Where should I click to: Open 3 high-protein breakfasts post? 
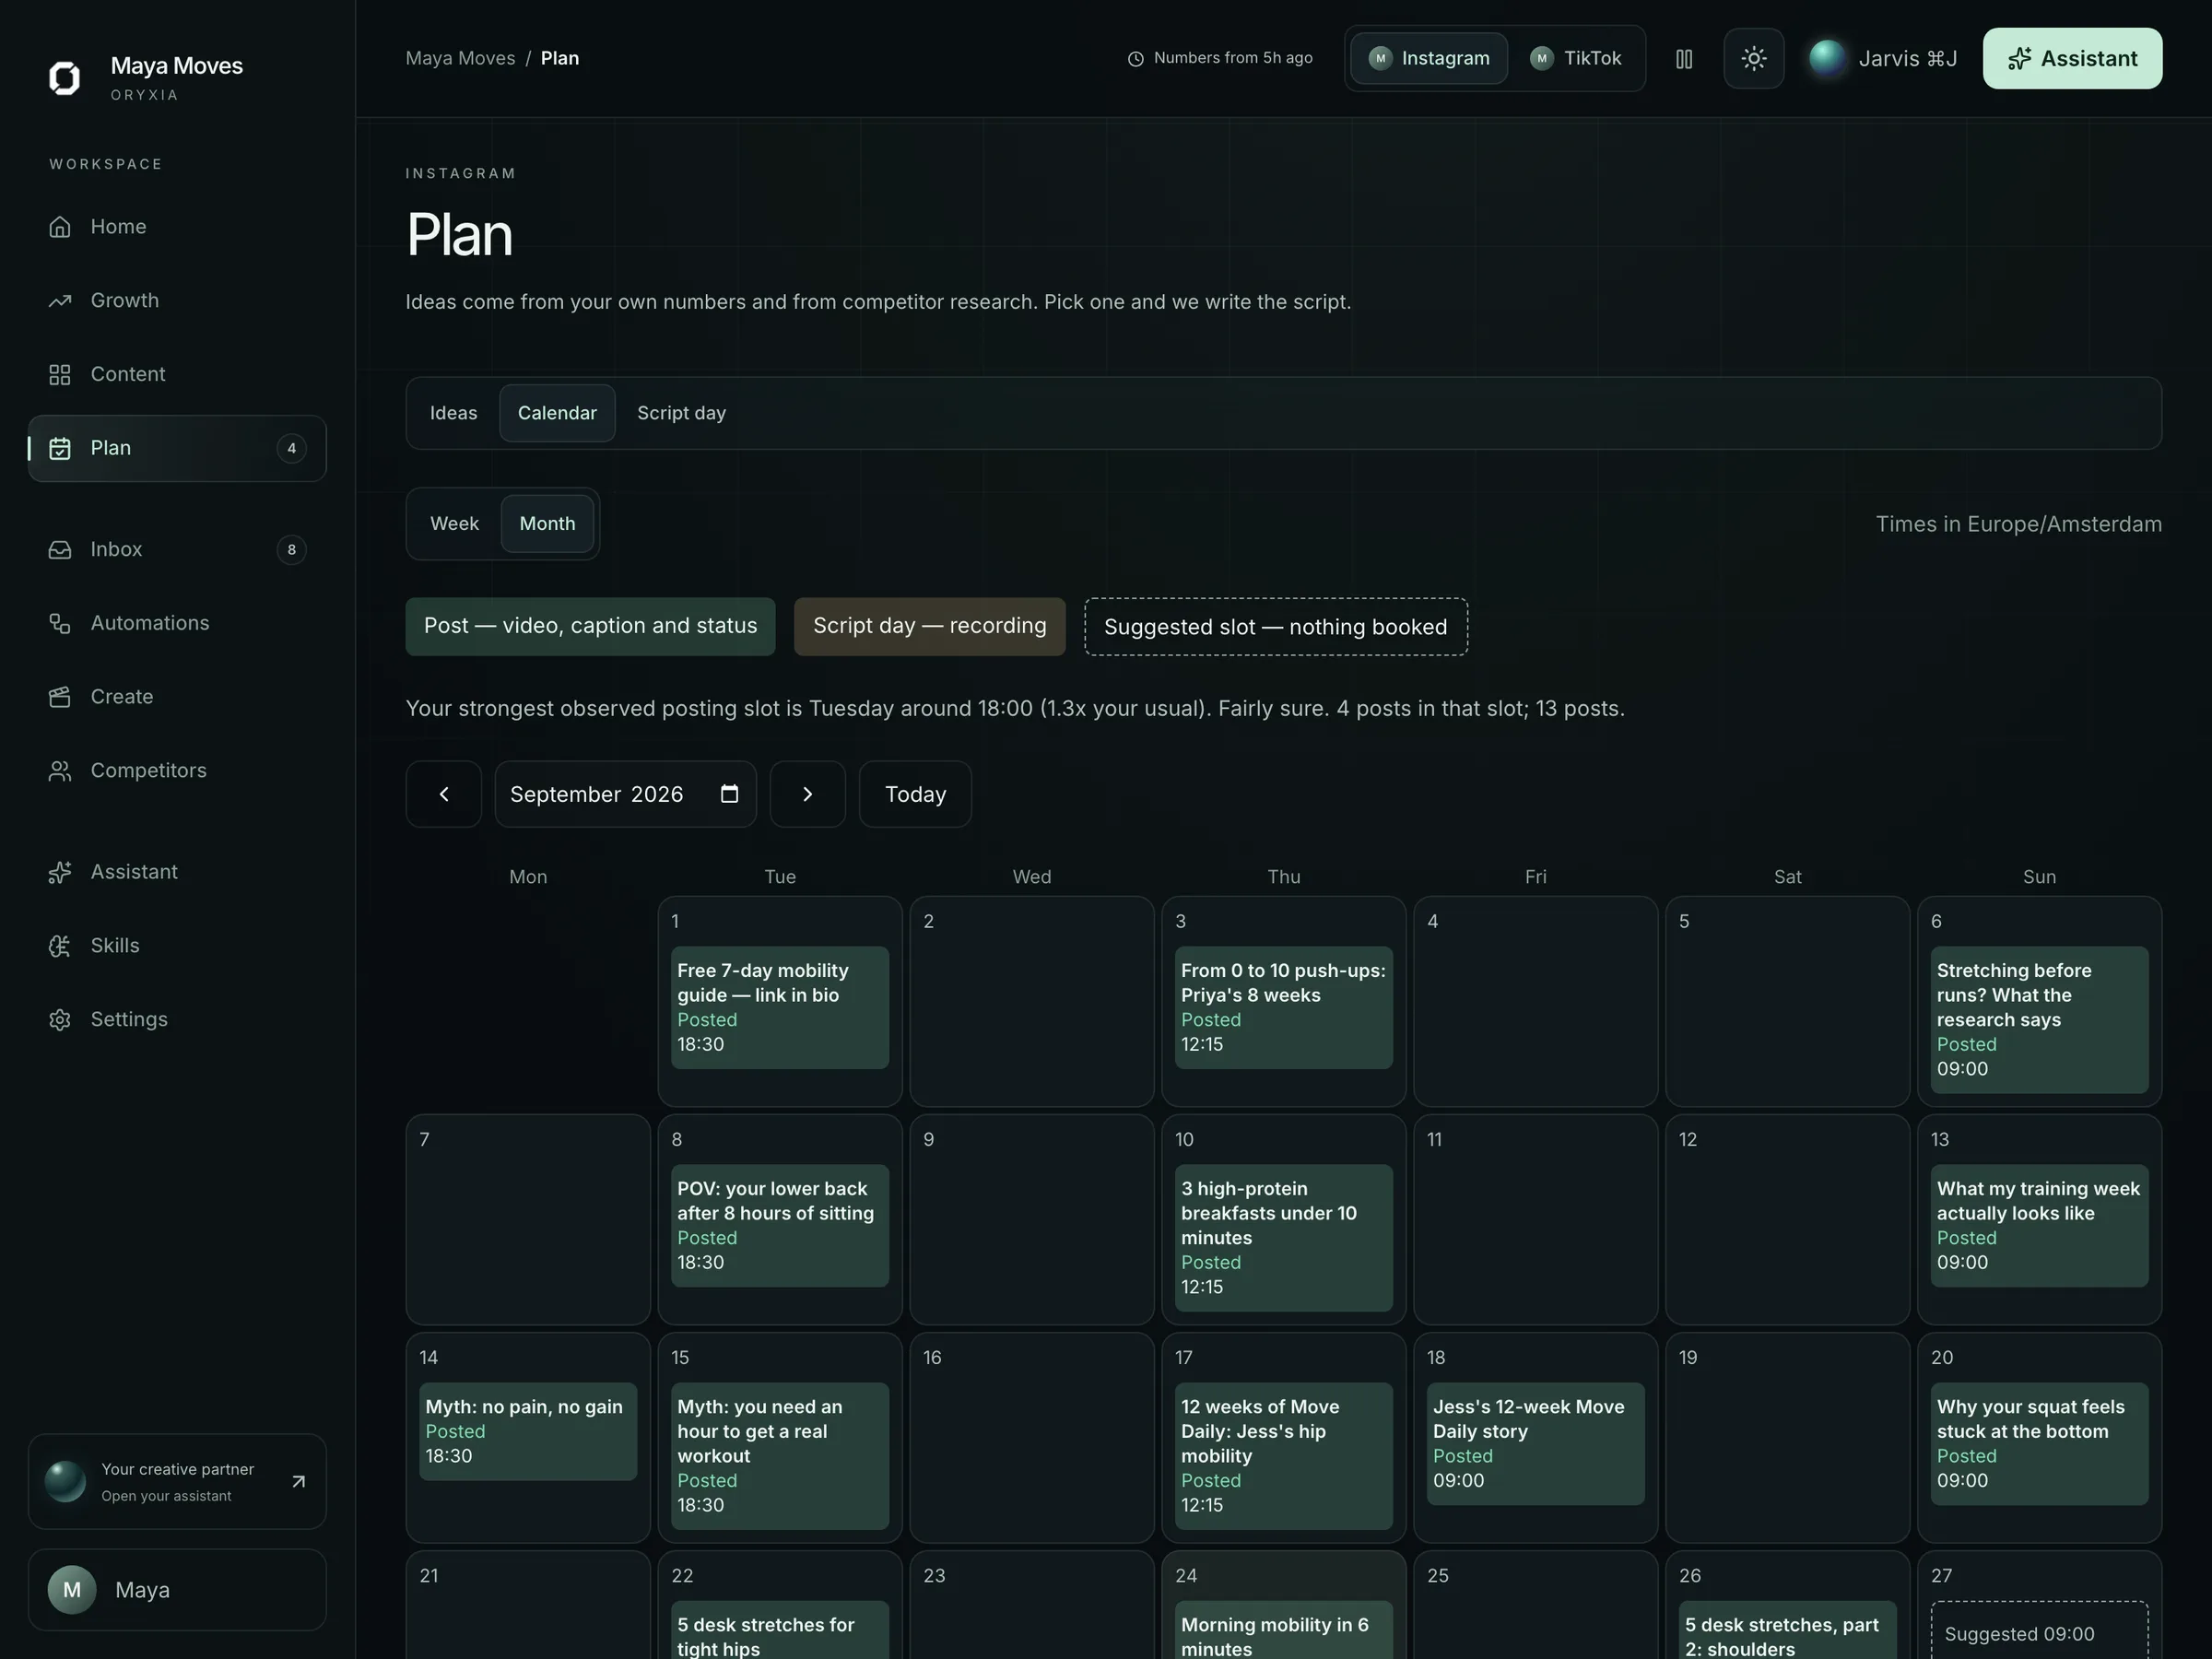[1283, 1238]
